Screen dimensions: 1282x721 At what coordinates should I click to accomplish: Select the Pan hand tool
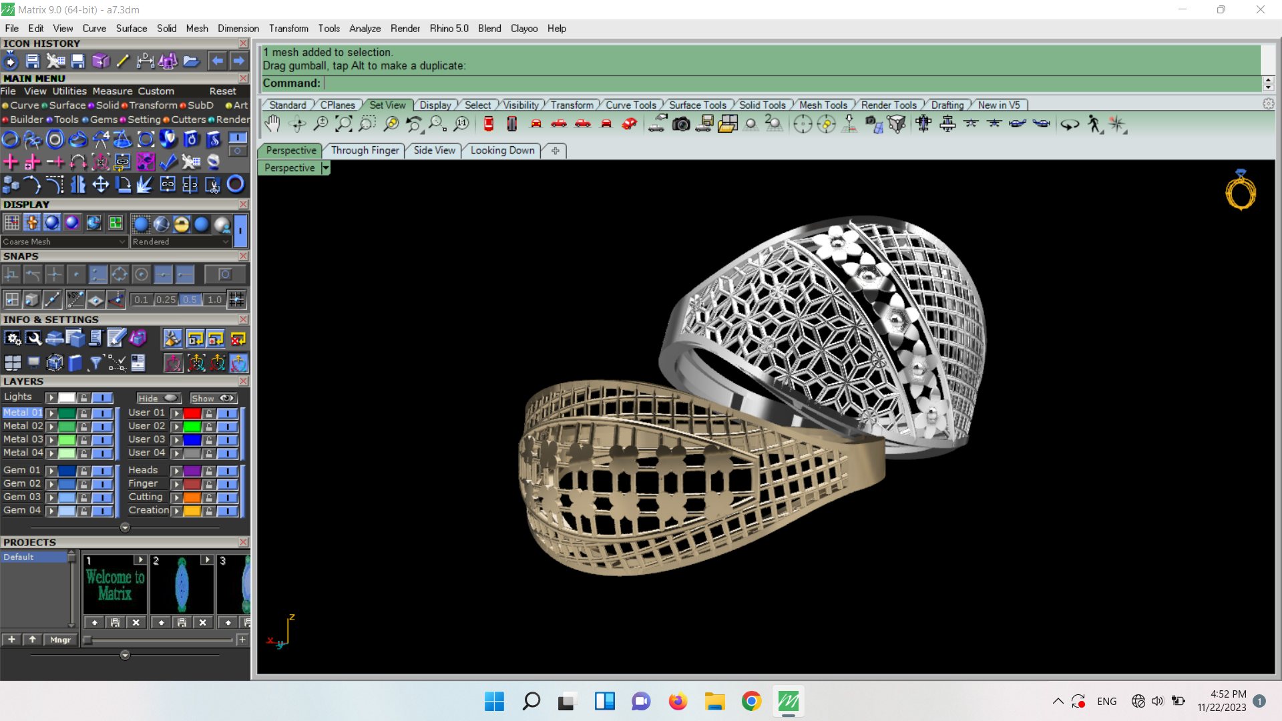[272, 124]
